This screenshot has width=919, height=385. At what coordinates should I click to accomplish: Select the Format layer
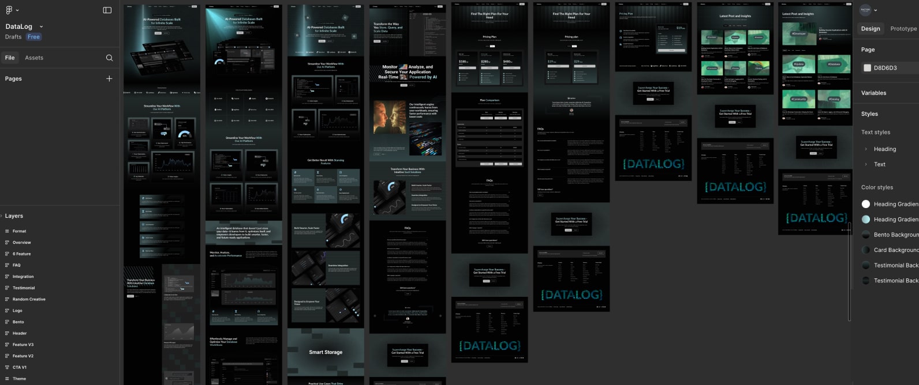[x=19, y=231]
